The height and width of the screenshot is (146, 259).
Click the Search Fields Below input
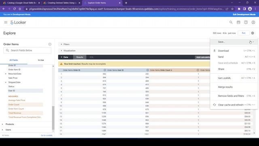click(27, 50)
